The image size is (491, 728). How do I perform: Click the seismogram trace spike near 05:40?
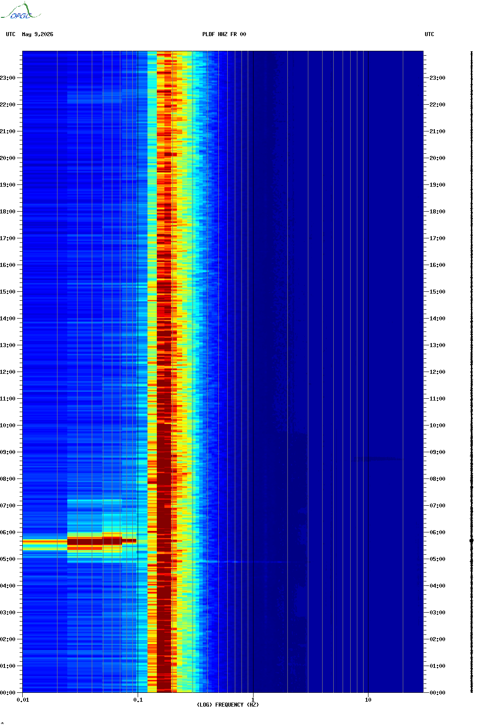pos(471,540)
